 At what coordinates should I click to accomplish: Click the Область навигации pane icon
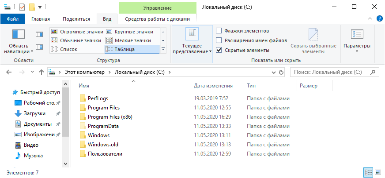(19, 34)
